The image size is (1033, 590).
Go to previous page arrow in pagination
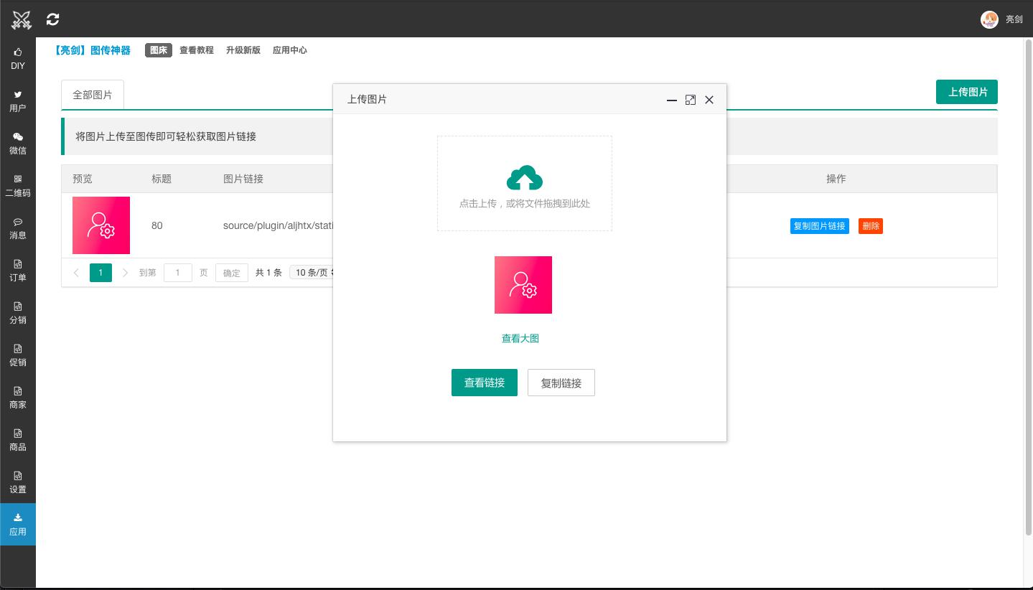coord(76,273)
